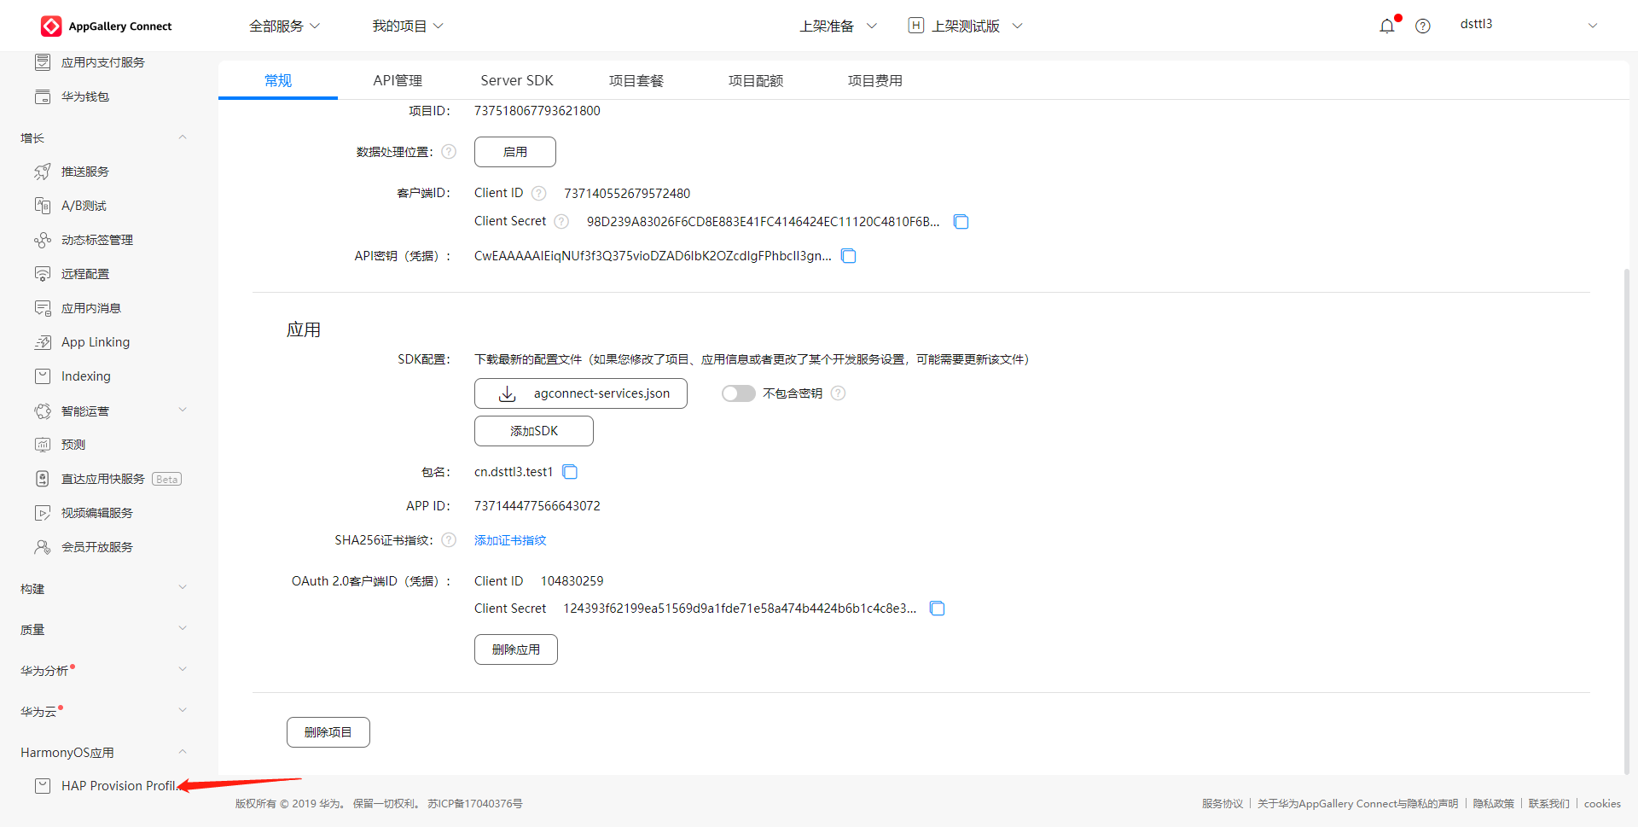
Task: Open the 我的项目 dropdown
Action: pyautogui.click(x=408, y=26)
